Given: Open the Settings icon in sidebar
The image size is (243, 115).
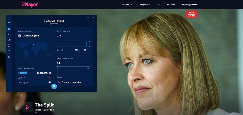Looking at the screenshot, I should 9,57.
